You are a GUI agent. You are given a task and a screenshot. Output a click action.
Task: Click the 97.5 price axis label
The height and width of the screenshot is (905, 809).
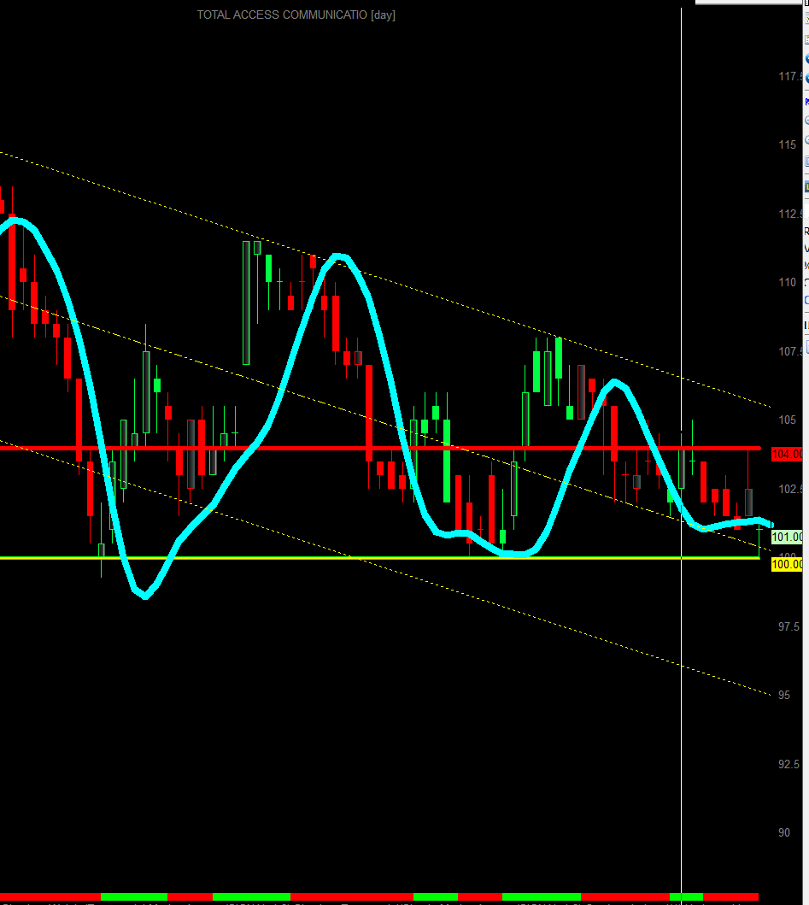[788, 626]
